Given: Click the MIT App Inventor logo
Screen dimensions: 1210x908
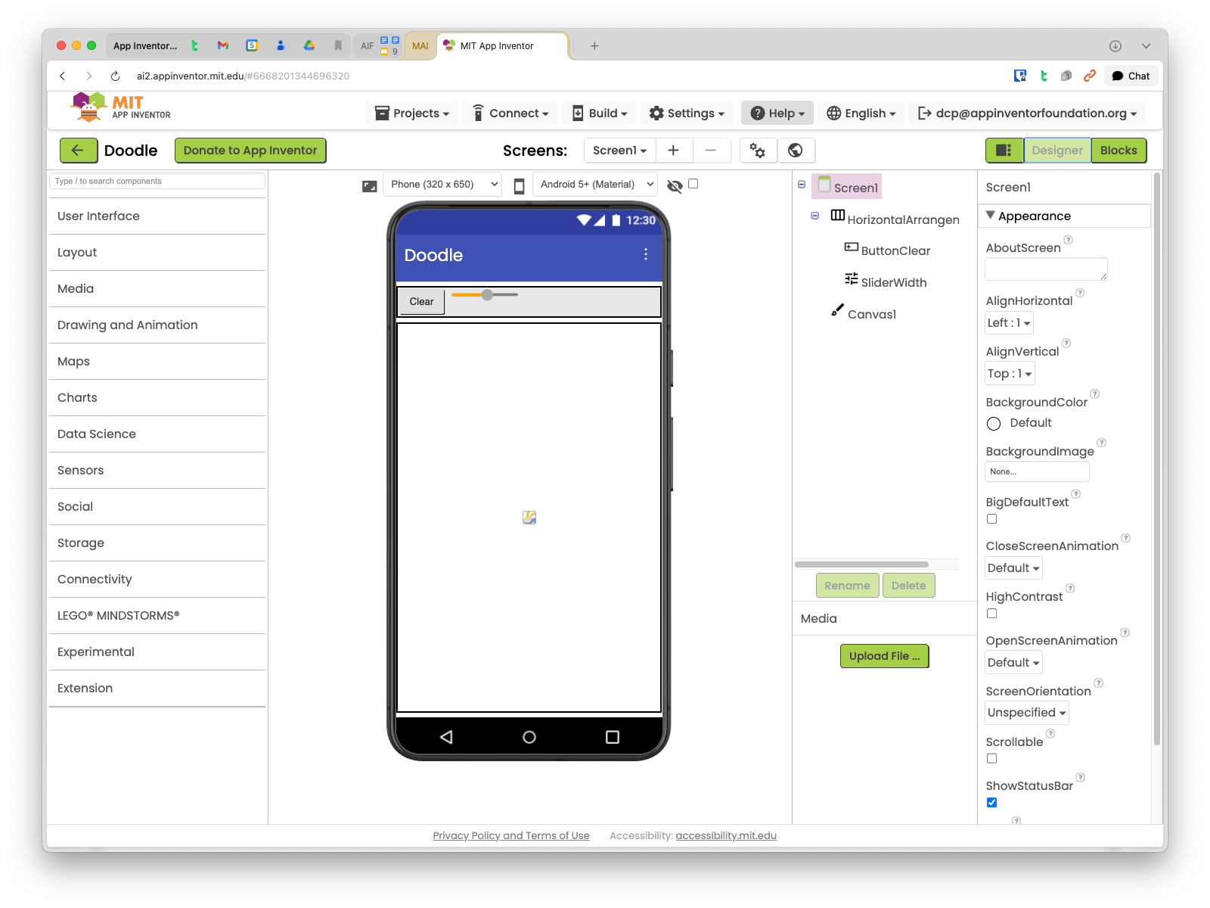Looking at the screenshot, I should (121, 107).
